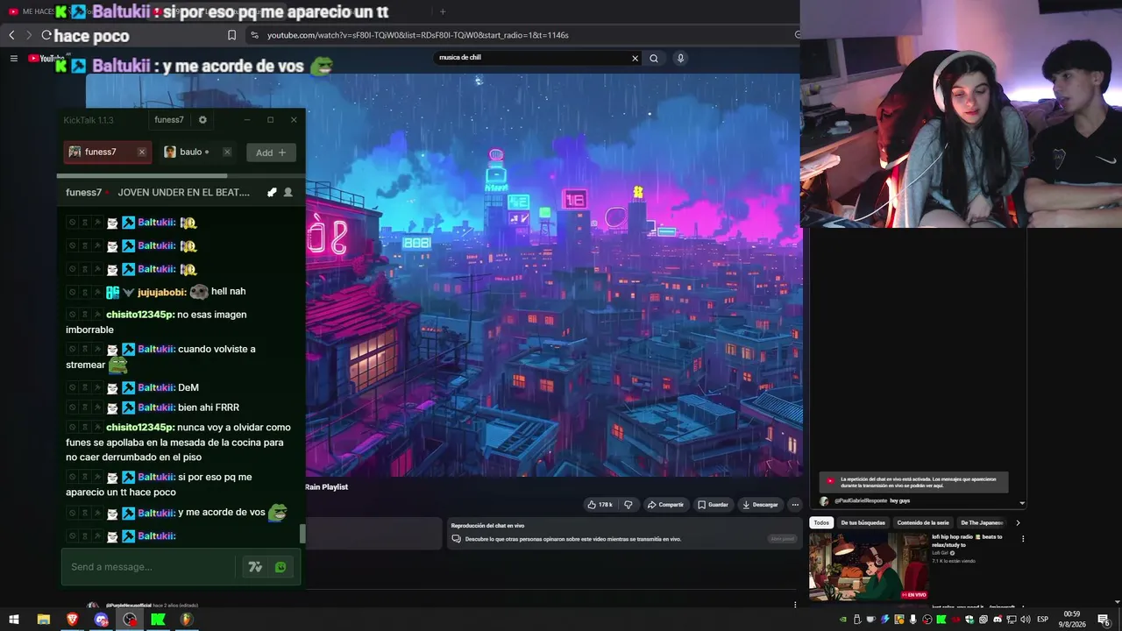Open File Explorer from taskbar
The width and height of the screenshot is (1122, 631).
coord(43,620)
